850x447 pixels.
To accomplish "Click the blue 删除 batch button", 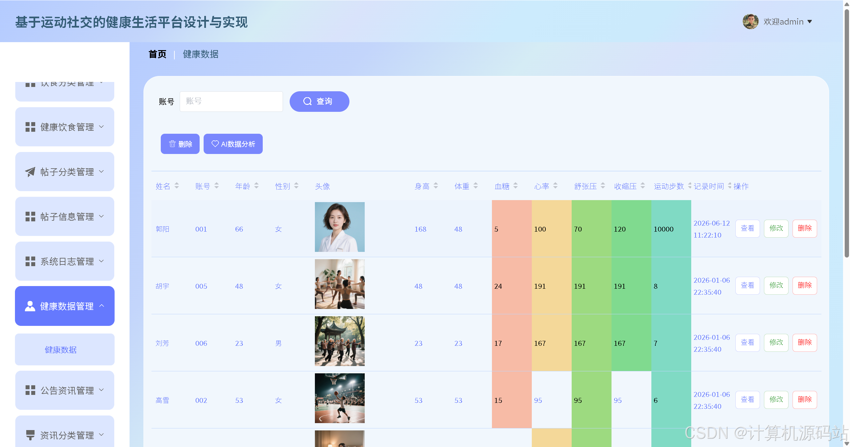I will coord(180,144).
